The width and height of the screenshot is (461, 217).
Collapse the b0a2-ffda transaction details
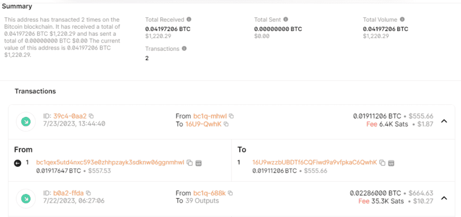coord(444,198)
